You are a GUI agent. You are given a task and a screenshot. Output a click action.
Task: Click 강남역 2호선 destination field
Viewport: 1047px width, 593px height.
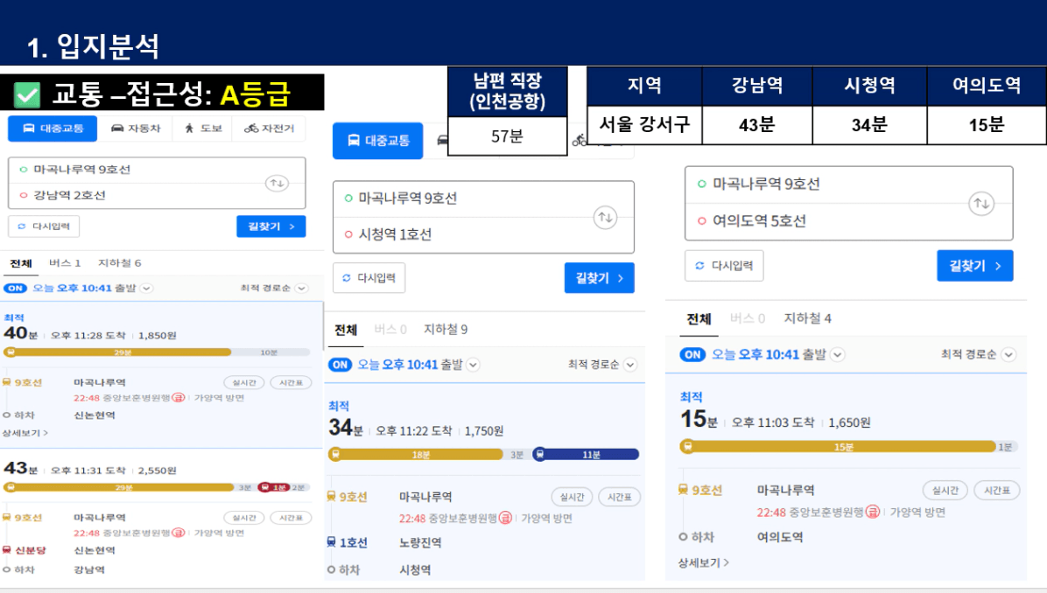pyautogui.click(x=157, y=195)
